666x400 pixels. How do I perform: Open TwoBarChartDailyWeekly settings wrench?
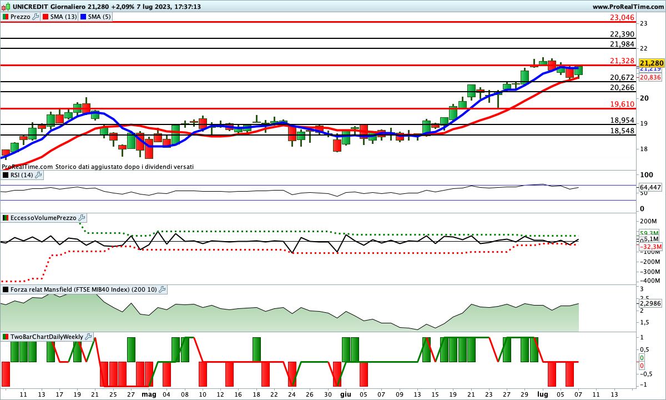[89, 337]
